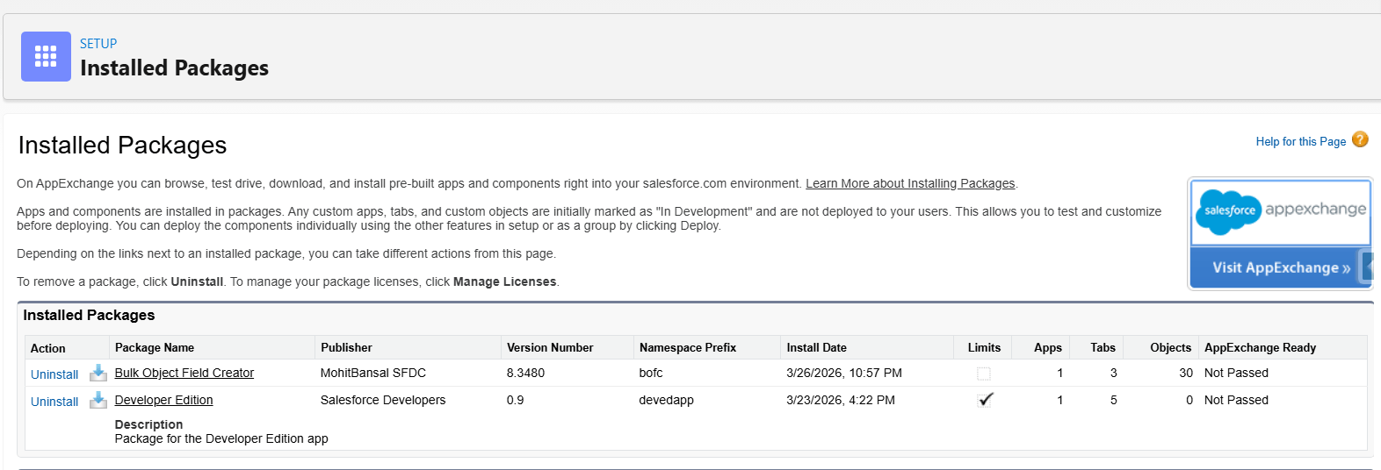Viewport: 1381px width, 470px height.
Task: Expand the side panel arrow at right edge
Action: 1368,267
